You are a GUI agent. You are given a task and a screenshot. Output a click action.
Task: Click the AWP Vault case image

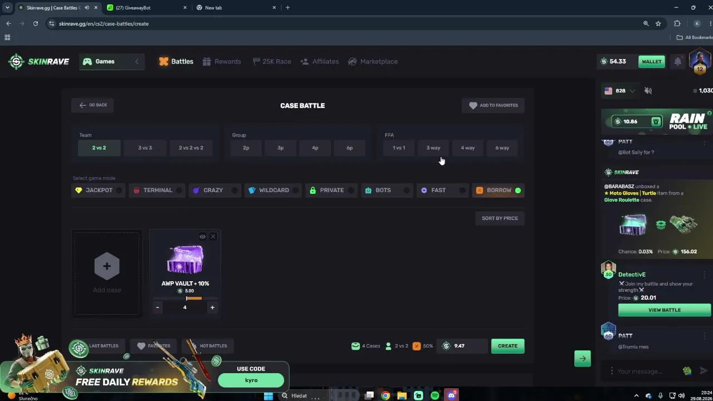[x=185, y=260]
